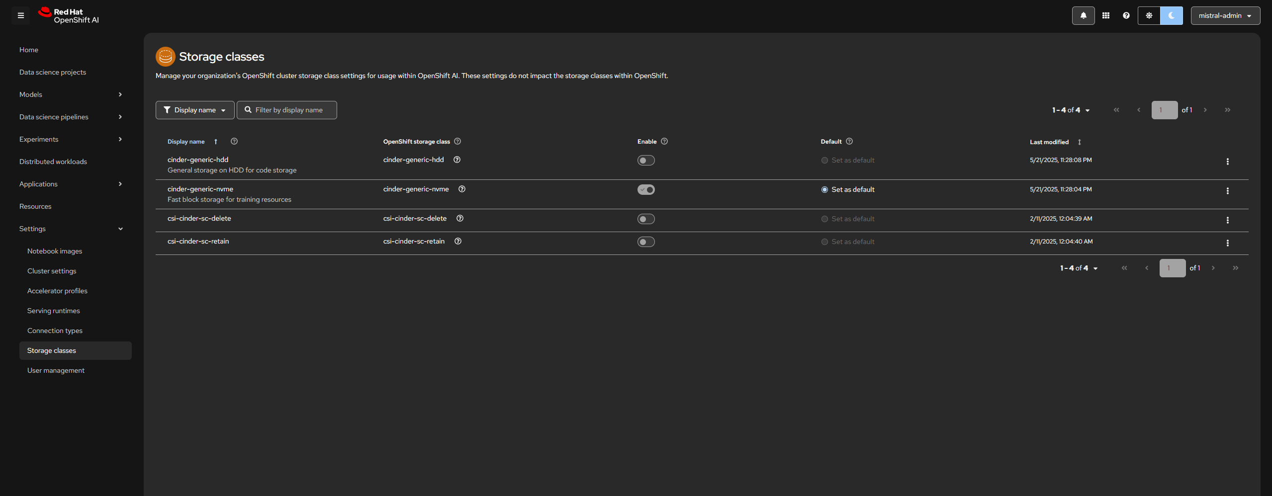Set cinder-generic-hdd as default radio
The image size is (1272, 496).
824,161
